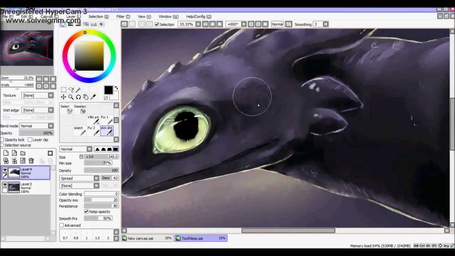
Task: Select the rectangular selection tool
Action: 64,90
